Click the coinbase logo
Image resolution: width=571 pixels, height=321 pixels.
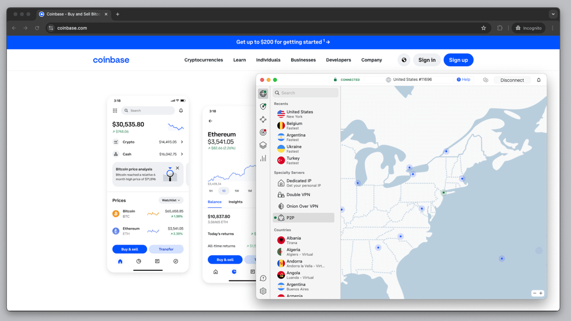111,60
